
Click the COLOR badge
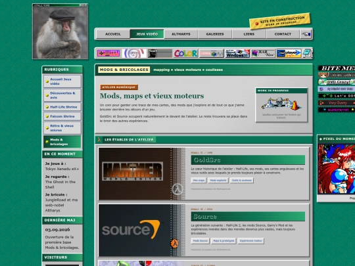[185, 53]
